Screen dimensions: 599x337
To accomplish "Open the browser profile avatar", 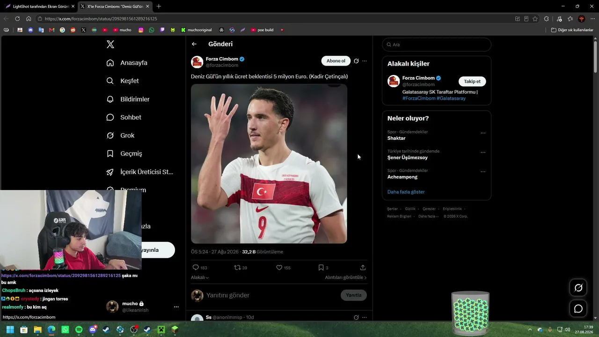I will coord(582,19).
